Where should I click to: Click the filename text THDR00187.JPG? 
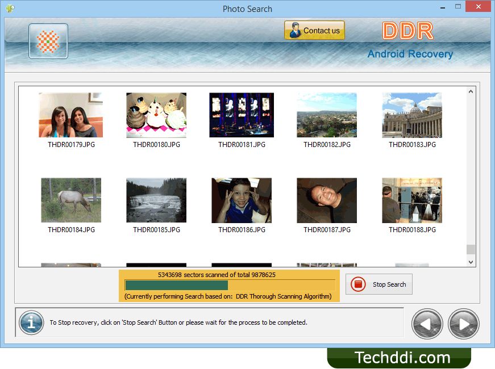[x=327, y=229]
